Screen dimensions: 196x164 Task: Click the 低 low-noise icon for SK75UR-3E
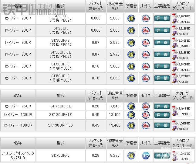[131, 106]
